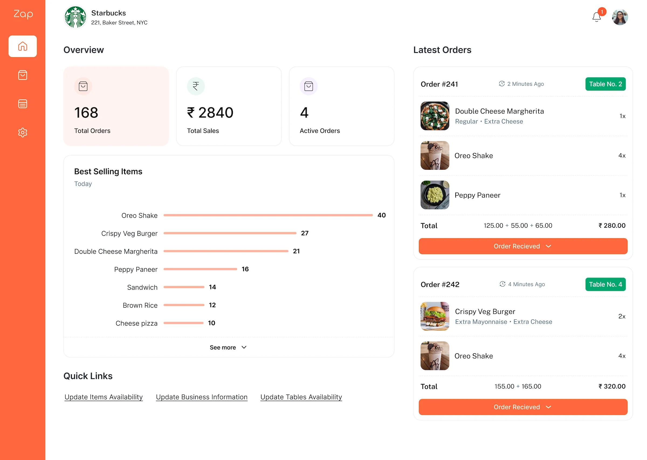Open the menu list icon in sidebar
This screenshot has width=647, height=460.
point(23,104)
